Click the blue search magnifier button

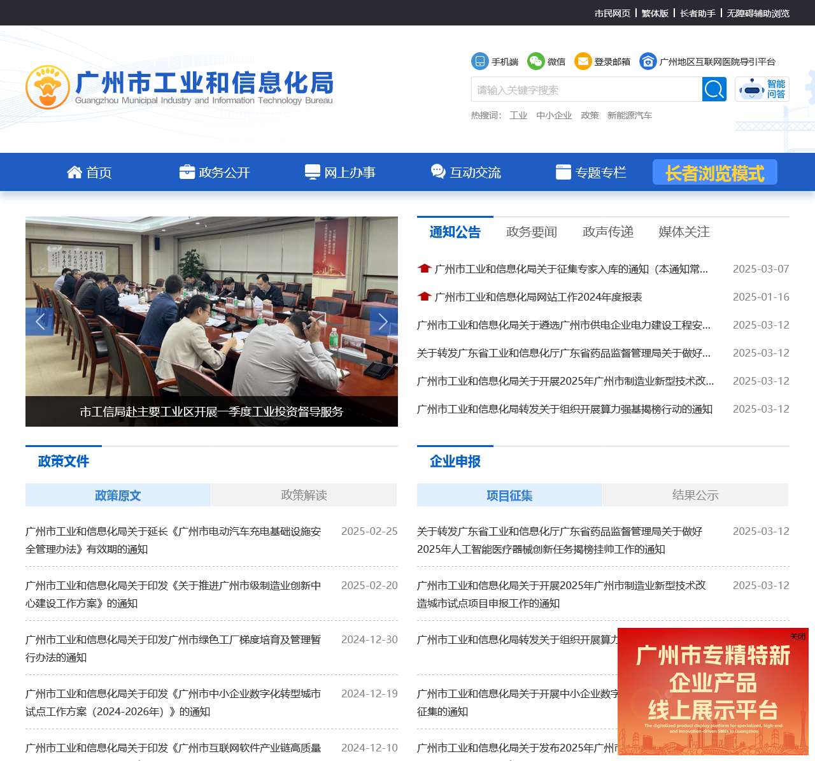click(714, 89)
